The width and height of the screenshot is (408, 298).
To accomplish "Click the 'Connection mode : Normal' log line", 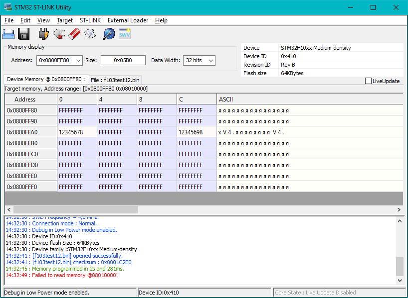I will pyautogui.click(x=51, y=223).
